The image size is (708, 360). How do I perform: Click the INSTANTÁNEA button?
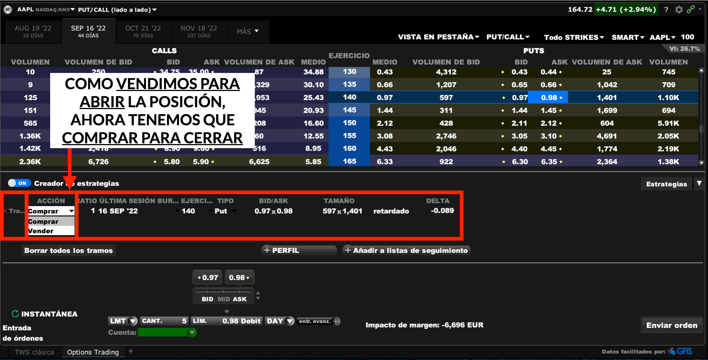[x=44, y=314]
